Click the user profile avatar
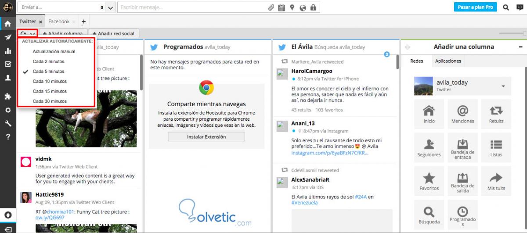The image size is (527, 233). [x=7, y=7]
